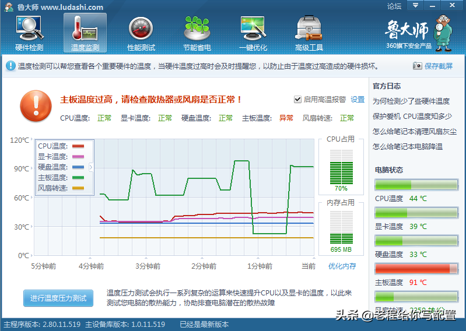Select the 温度监测 temperature monitor icon

coord(85,33)
